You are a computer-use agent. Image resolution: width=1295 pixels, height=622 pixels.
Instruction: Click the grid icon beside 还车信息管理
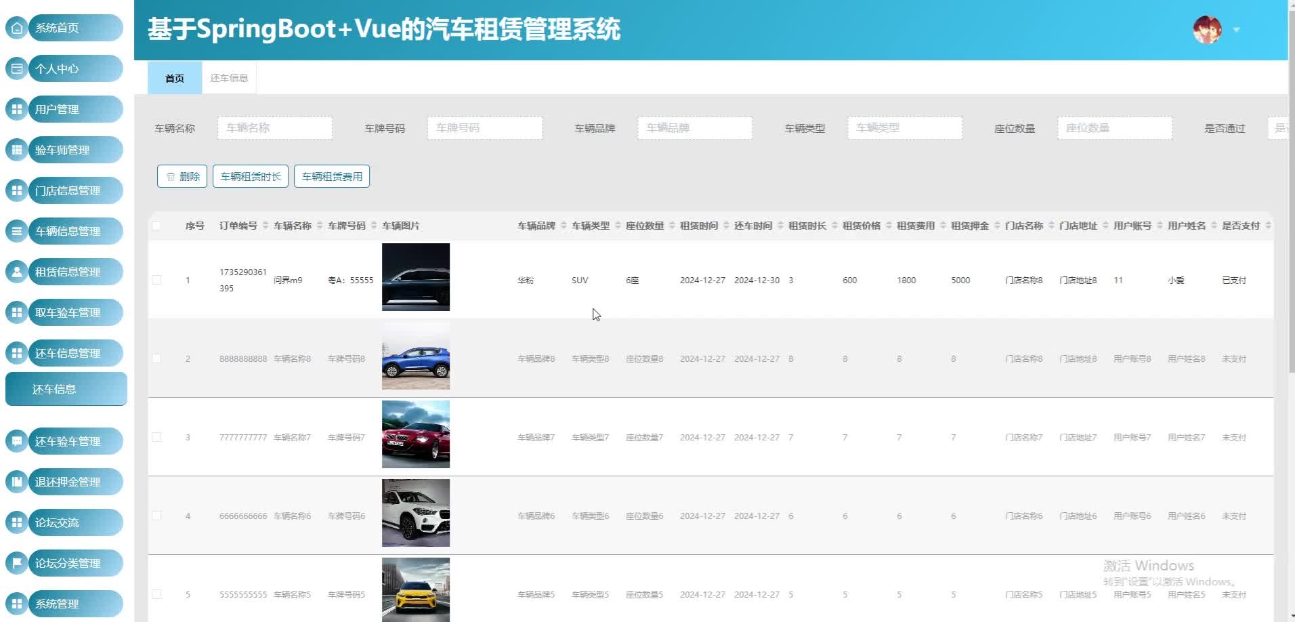point(17,353)
